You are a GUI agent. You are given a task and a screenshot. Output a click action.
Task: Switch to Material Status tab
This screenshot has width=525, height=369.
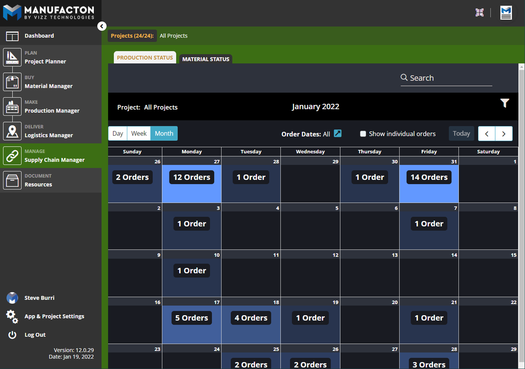click(206, 59)
